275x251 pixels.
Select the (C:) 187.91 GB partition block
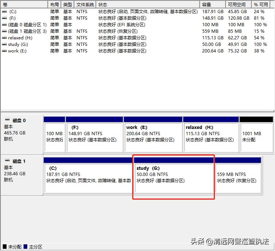[x=88, y=175]
